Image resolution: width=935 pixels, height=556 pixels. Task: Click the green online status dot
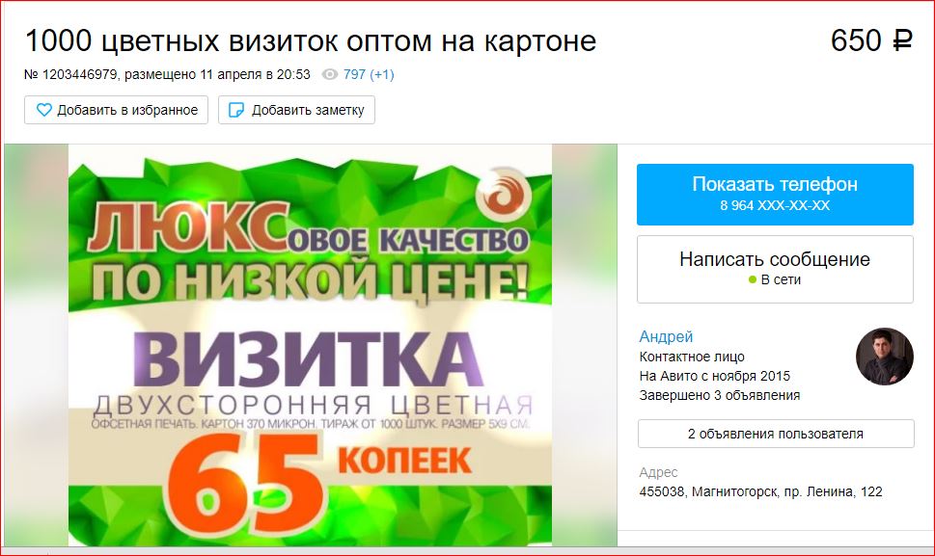(753, 279)
